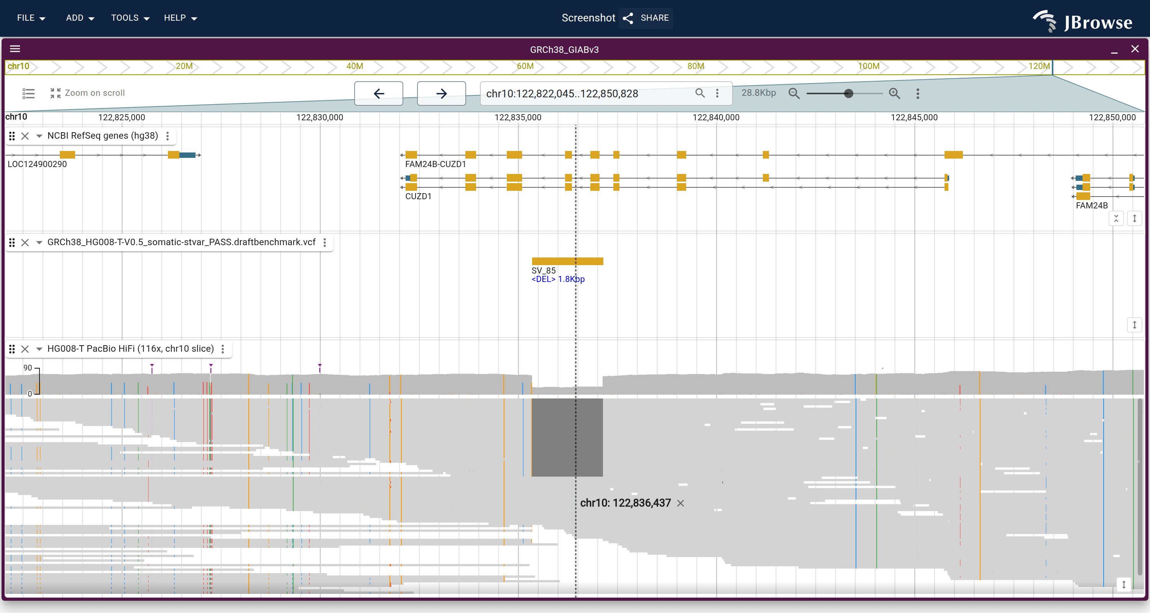Viewport: 1150px width, 613px height.
Task: Collapse the NCBI RefSeq genes track
Action: click(x=39, y=136)
